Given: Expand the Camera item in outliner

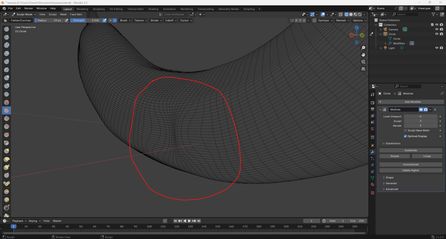Looking at the screenshot, I should [x=380, y=30].
